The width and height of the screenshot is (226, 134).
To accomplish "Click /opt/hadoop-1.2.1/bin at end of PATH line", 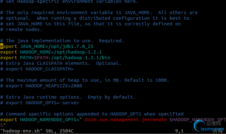I will point(81,58).
